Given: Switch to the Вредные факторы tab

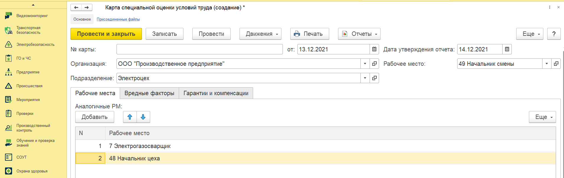Looking at the screenshot, I should click(x=149, y=93).
